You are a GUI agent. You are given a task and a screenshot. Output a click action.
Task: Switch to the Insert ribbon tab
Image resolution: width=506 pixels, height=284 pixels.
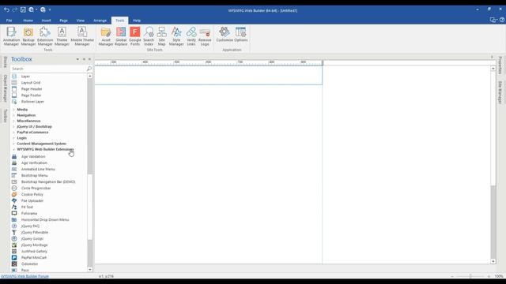tap(46, 21)
